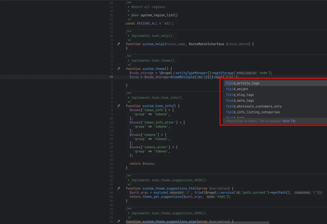Click the gutter hook icon beside system_theme
Viewport: 327px width, 224px height.
click(119, 69)
